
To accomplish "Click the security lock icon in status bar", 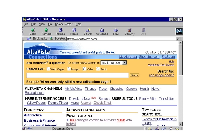I will pos(24,128).
